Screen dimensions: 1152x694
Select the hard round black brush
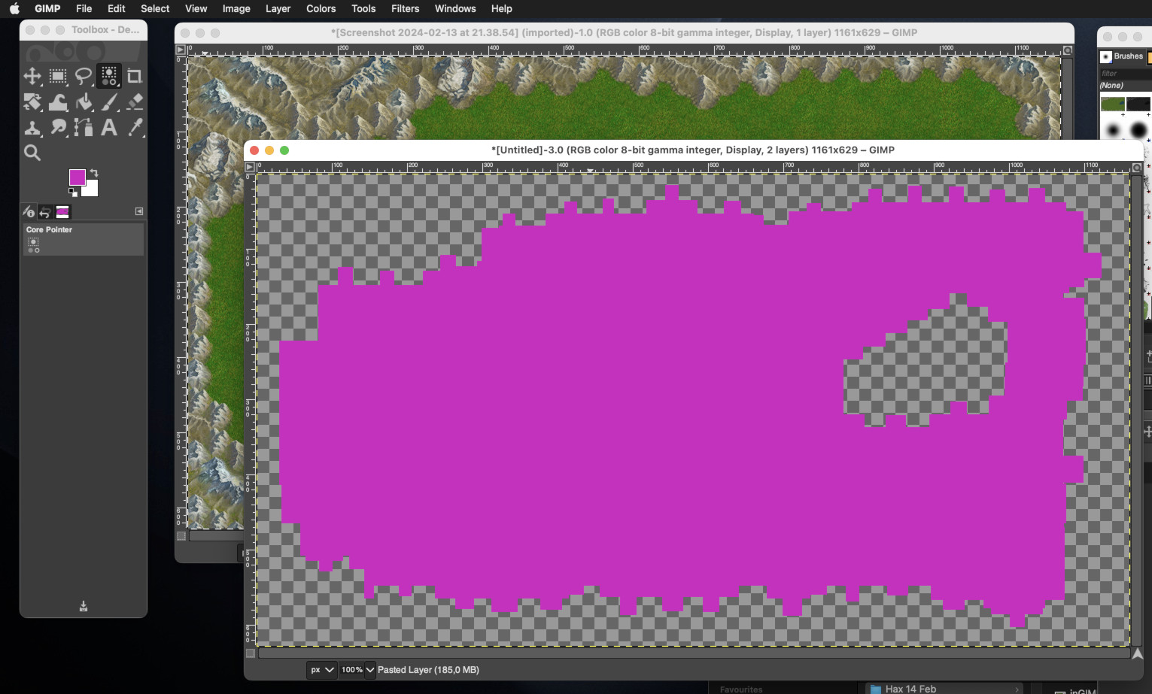pyautogui.click(x=1138, y=131)
